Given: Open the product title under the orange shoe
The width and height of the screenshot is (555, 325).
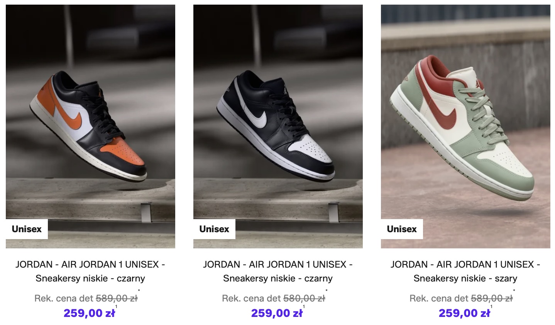Looking at the screenshot, I should tap(90, 271).
